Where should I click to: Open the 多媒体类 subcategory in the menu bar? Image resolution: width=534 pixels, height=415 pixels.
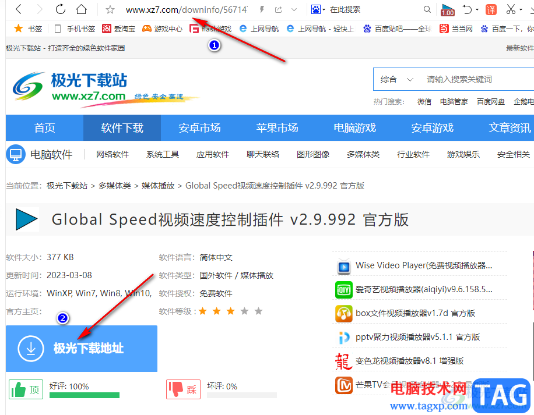363,154
